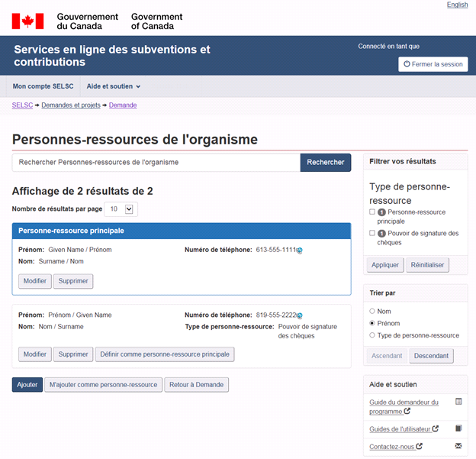This screenshot has height=459, width=476.
Task: Click the power icon in Fermer la session
Action: pos(407,64)
